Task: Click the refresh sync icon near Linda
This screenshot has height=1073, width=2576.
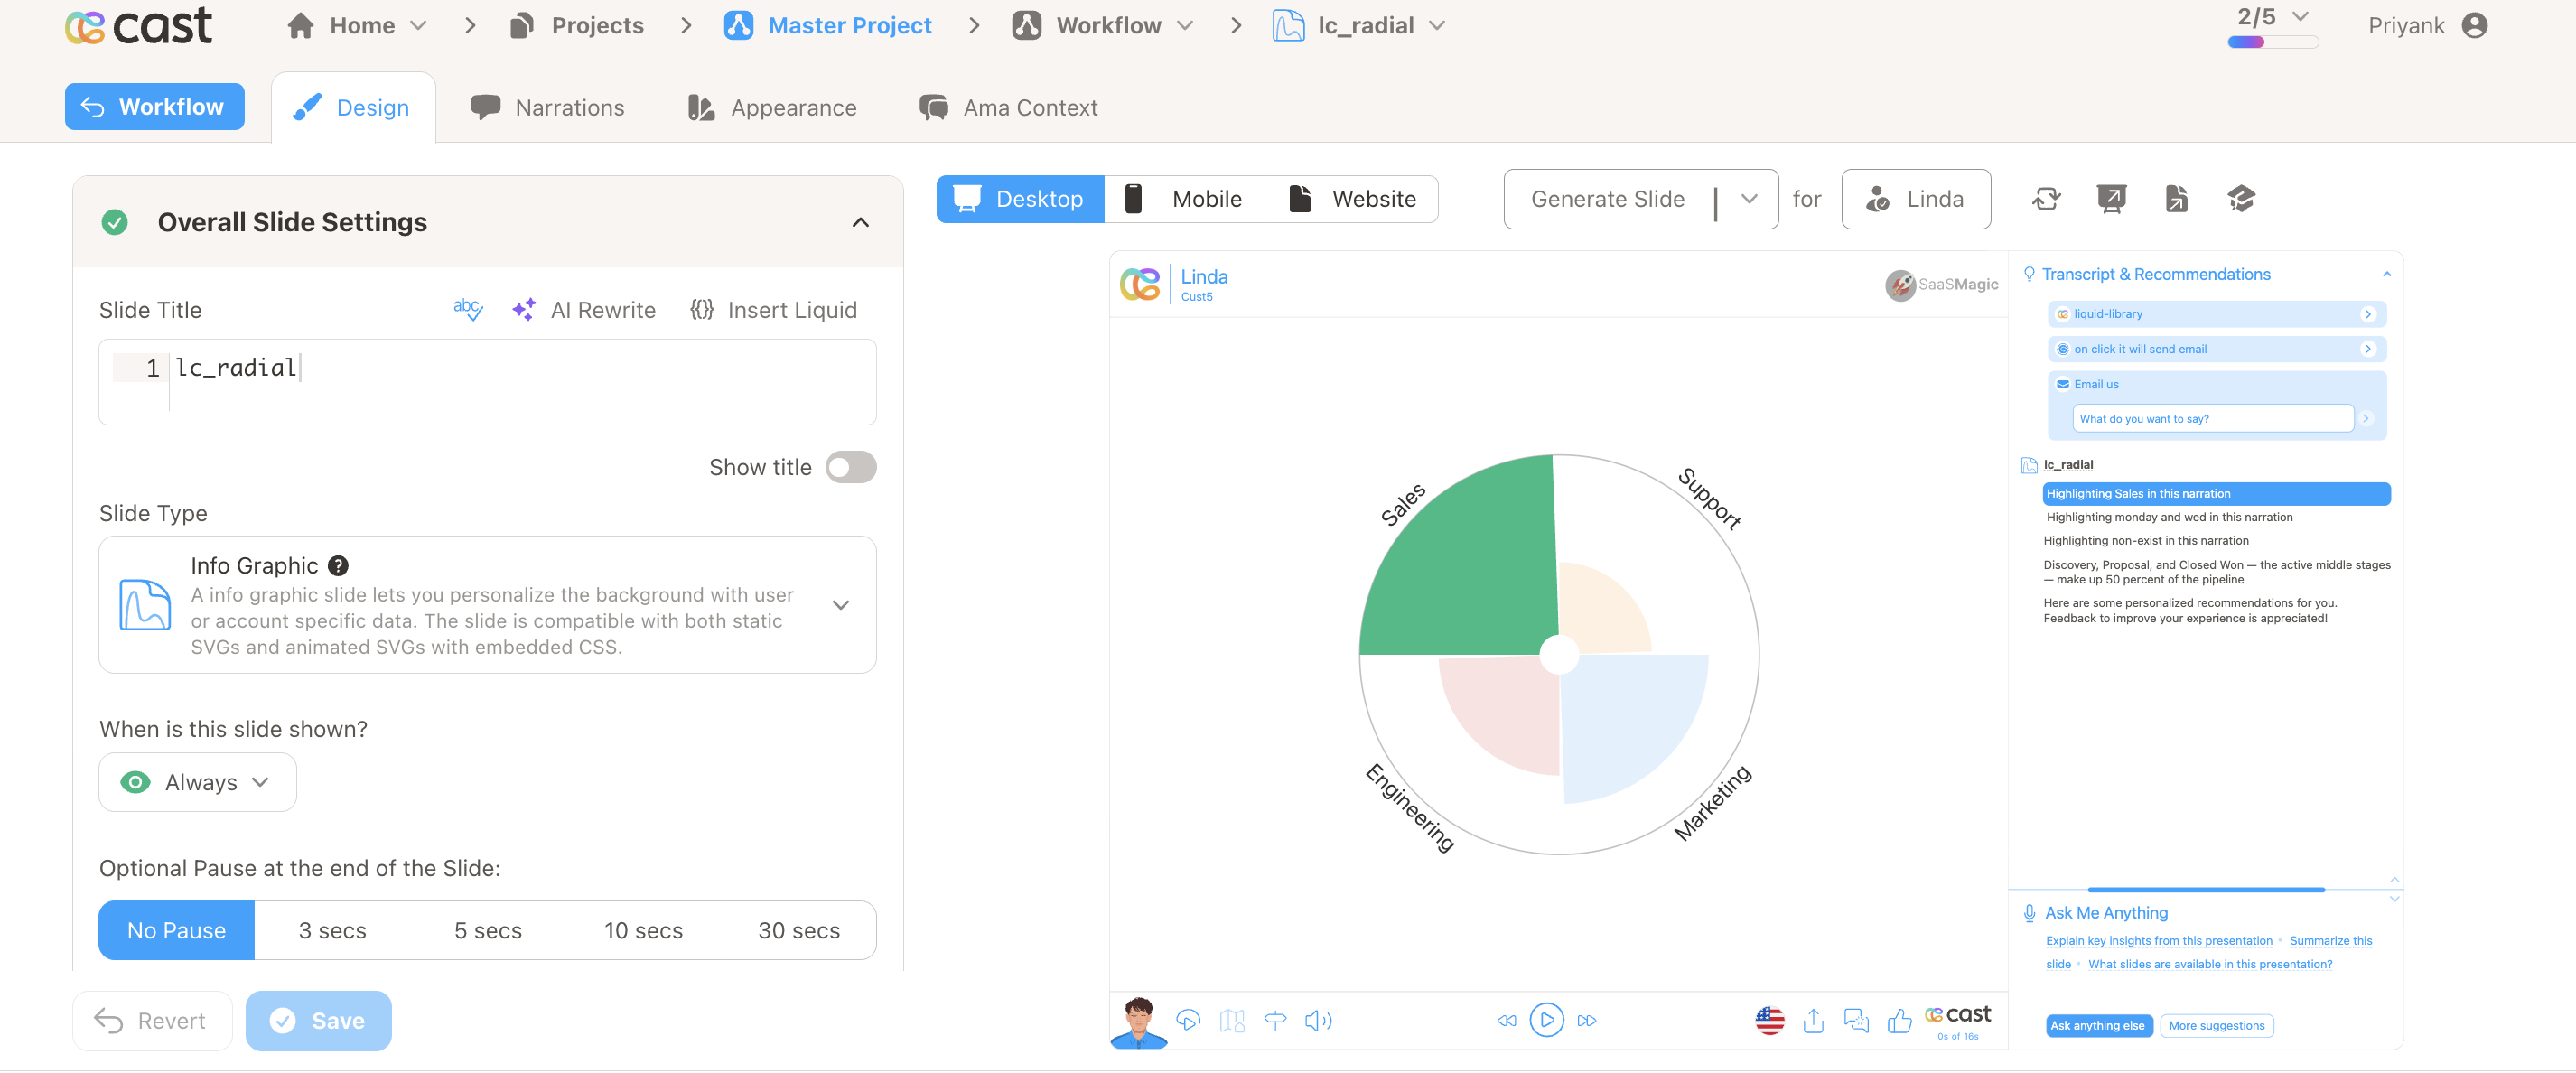Action: [x=2046, y=199]
